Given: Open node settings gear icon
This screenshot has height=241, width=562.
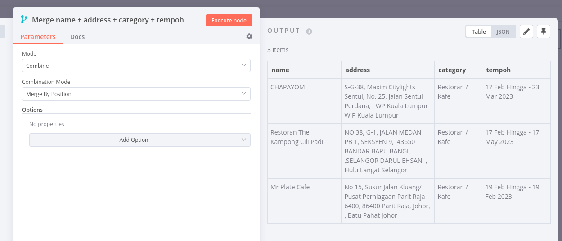Looking at the screenshot, I should point(249,36).
